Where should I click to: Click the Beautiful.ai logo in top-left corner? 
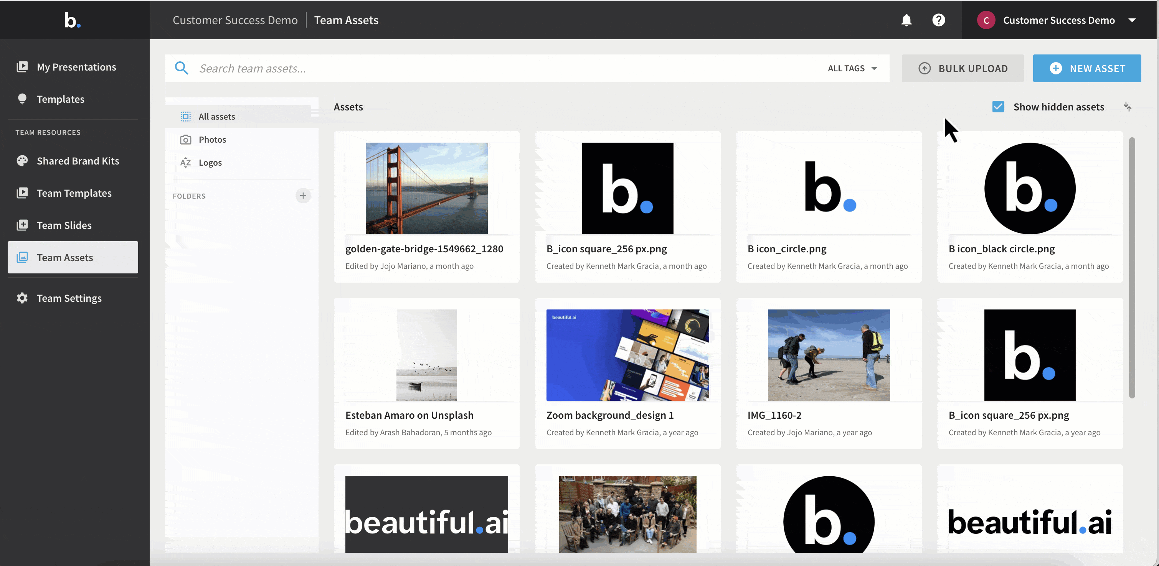[x=73, y=20]
